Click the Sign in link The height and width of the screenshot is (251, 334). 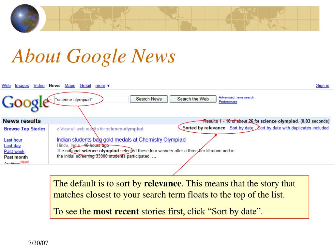tap(323, 86)
